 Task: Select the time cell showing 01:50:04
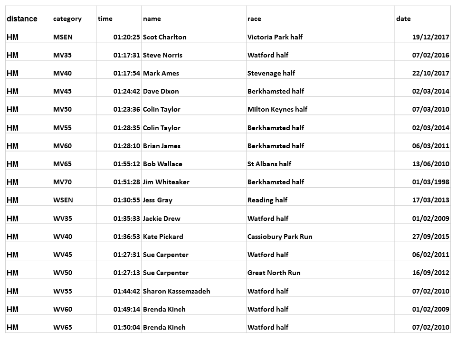click(126, 327)
